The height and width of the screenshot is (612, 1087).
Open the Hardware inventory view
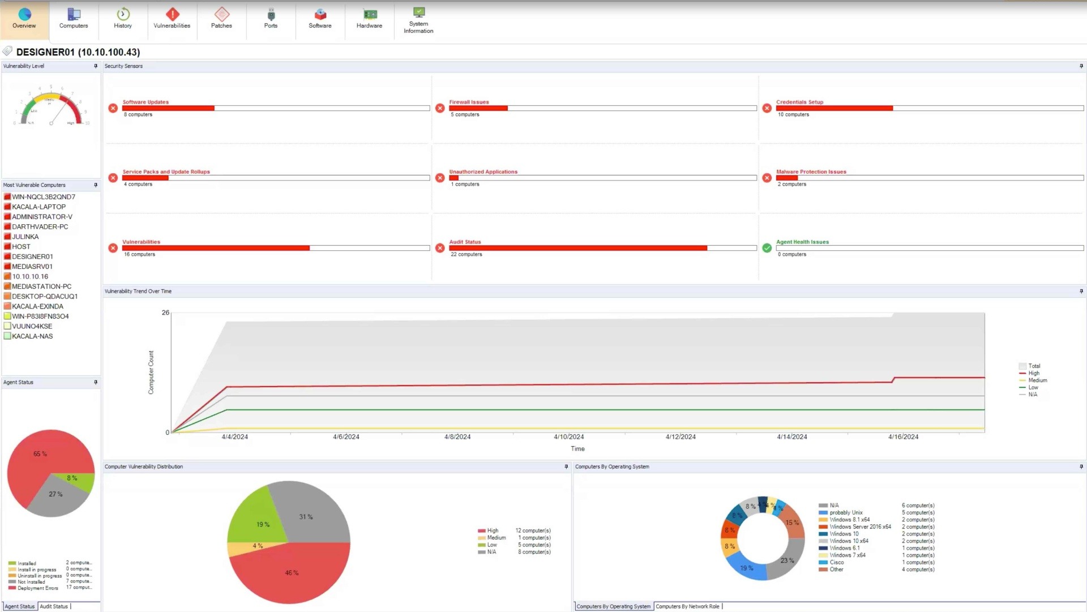coord(369,19)
